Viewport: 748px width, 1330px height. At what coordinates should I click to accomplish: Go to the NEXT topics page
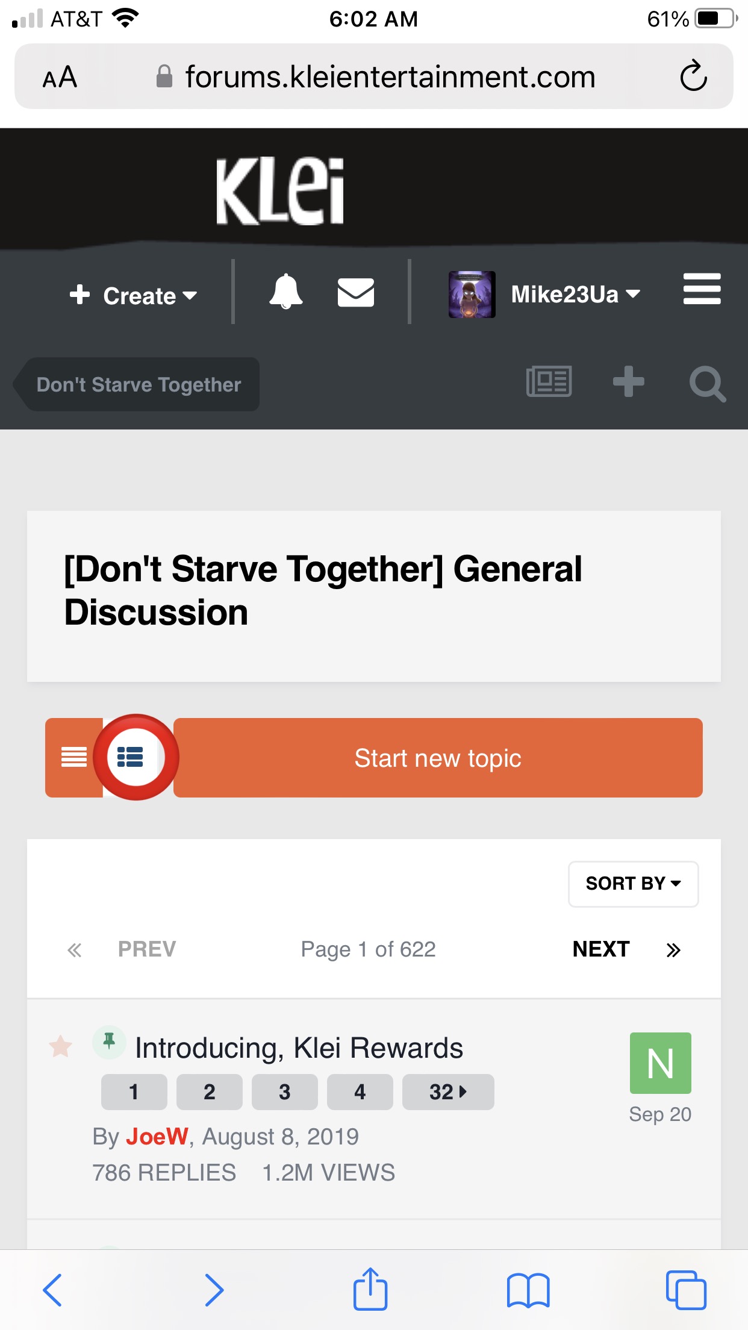(600, 949)
